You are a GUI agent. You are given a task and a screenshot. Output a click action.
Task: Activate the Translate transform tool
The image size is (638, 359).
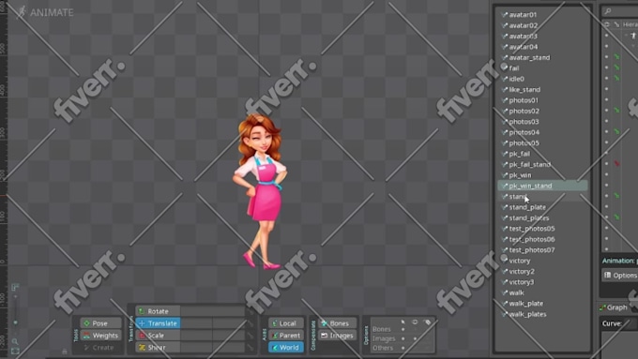pyautogui.click(x=158, y=323)
